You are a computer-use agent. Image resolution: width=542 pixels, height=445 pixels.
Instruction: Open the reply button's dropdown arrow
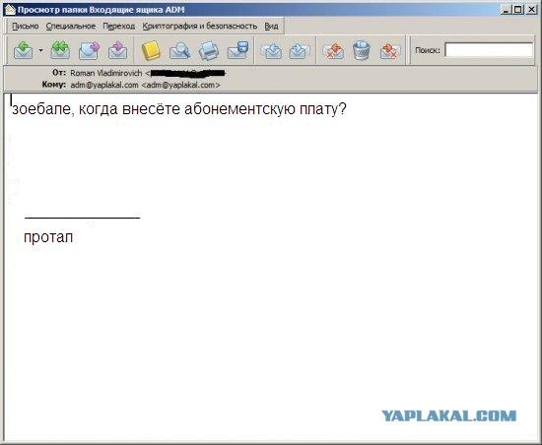[40, 50]
